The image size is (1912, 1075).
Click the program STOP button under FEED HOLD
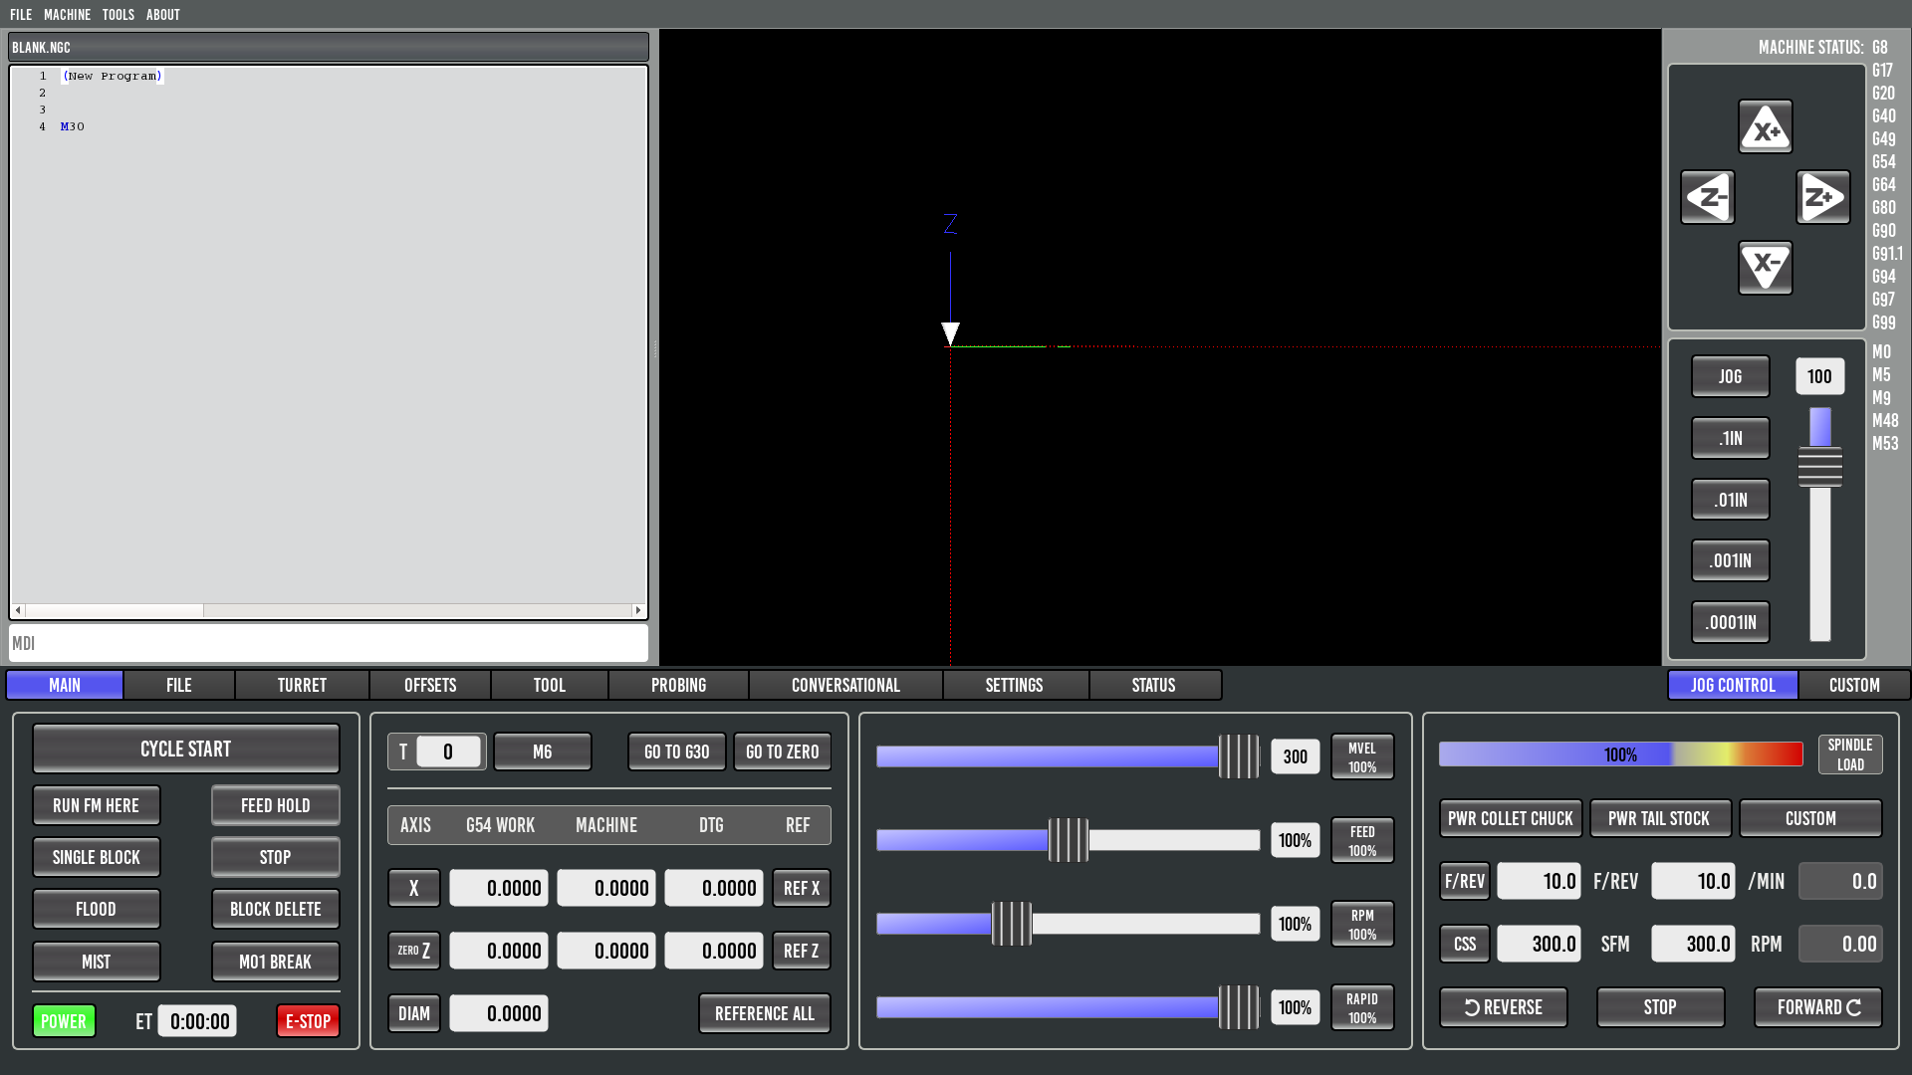pos(276,857)
